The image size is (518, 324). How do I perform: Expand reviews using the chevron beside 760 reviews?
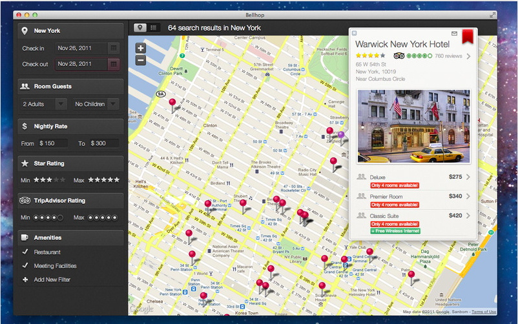pyautogui.click(x=469, y=56)
